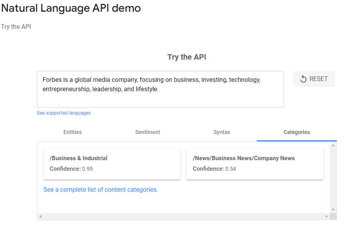The image size is (347, 235).
Task: Click the down arrow of vertical scrollbar
Action: click(x=333, y=210)
